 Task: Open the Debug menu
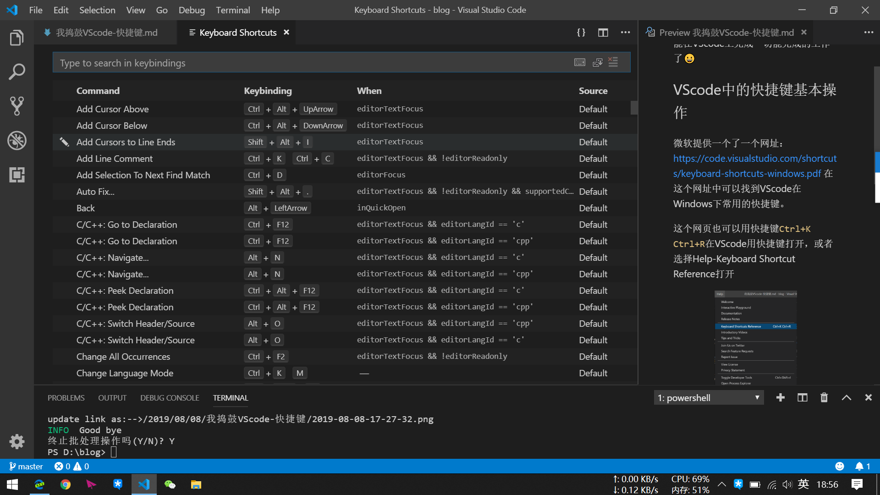(x=192, y=10)
